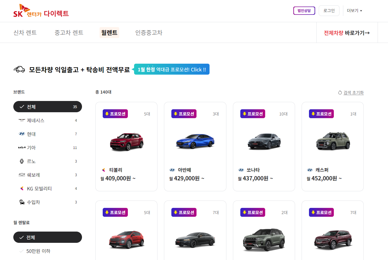Go to 전체차량 바로가기 link
388x260 pixels.
point(347,33)
